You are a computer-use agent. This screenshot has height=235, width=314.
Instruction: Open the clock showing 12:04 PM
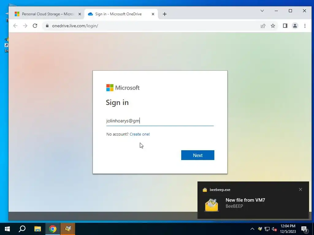coord(288,229)
